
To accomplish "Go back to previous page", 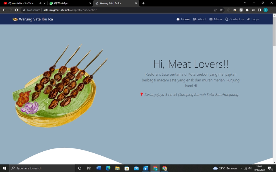I will pyautogui.click(x=4, y=10).
